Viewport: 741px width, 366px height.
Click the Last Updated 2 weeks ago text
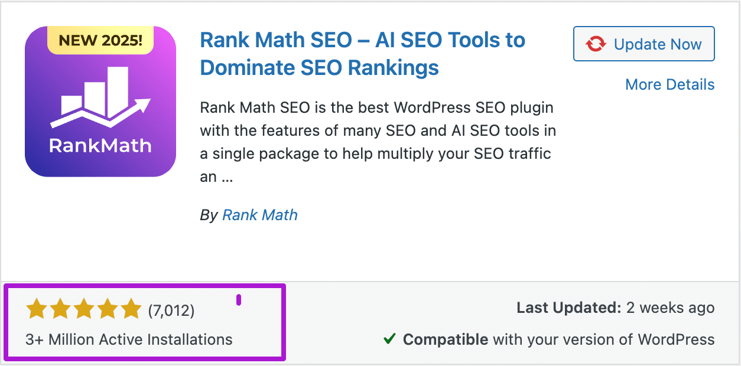[615, 308]
